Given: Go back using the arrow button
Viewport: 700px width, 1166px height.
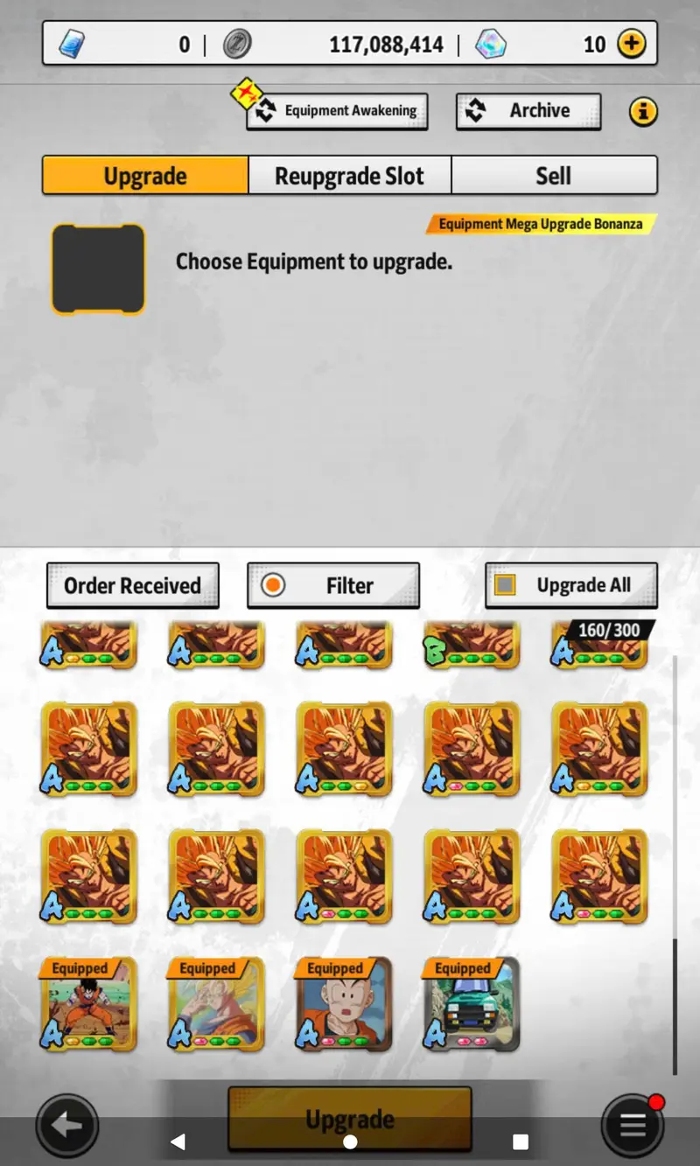Looking at the screenshot, I should coord(67,1126).
